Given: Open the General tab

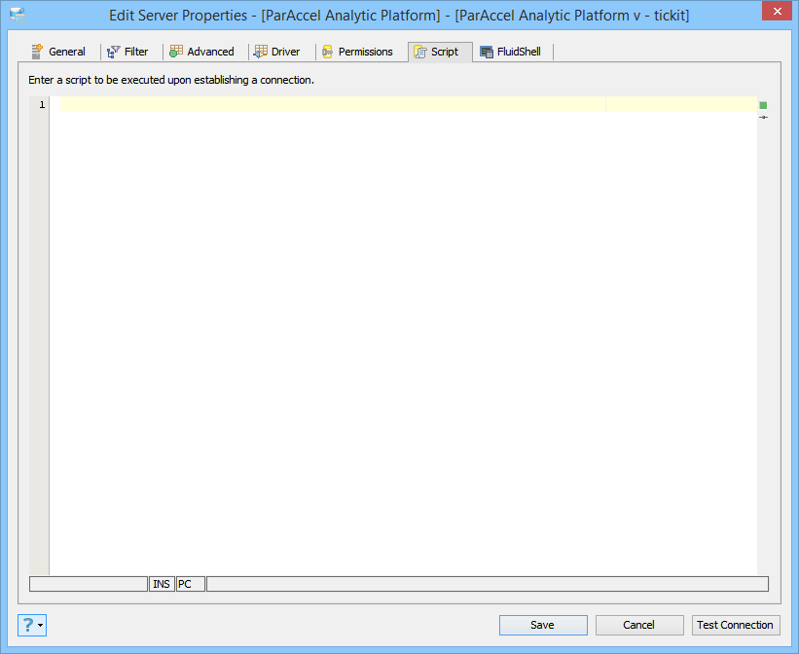Looking at the screenshot, I should pos(58,52).
